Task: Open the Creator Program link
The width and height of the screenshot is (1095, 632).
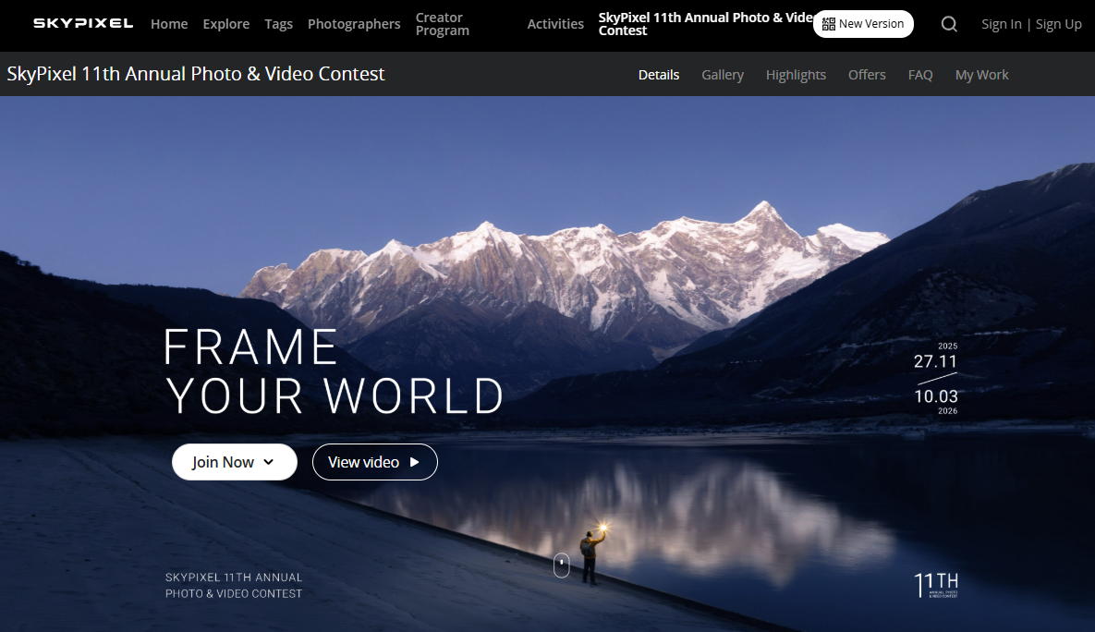Action: (442, 24)
